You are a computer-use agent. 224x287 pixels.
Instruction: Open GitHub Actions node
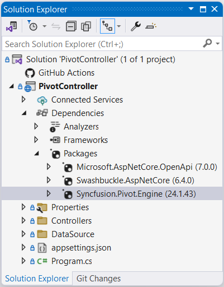[66, 73]
